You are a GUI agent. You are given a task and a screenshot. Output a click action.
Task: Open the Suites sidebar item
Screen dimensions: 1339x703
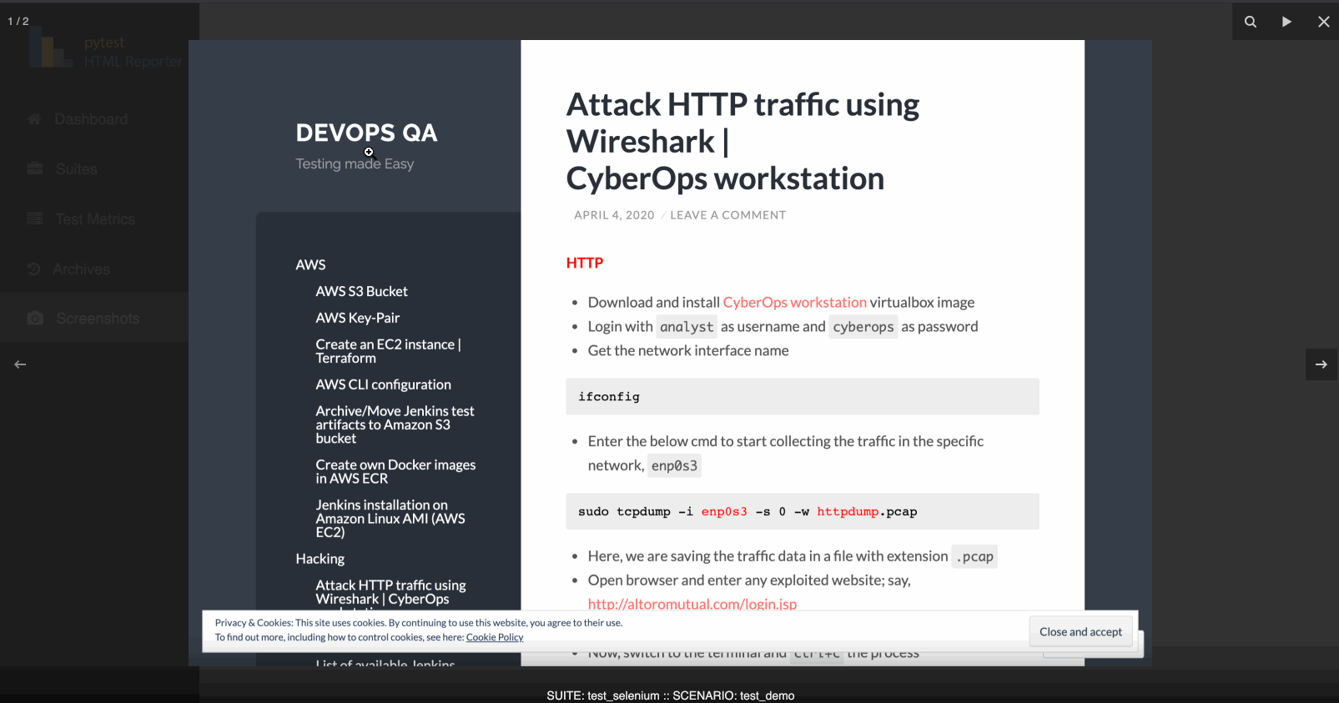click(x=94, y=169)
